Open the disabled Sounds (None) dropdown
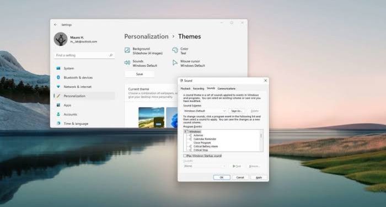Viewport: 386px width, 207px height. click(x=205, y=166)
